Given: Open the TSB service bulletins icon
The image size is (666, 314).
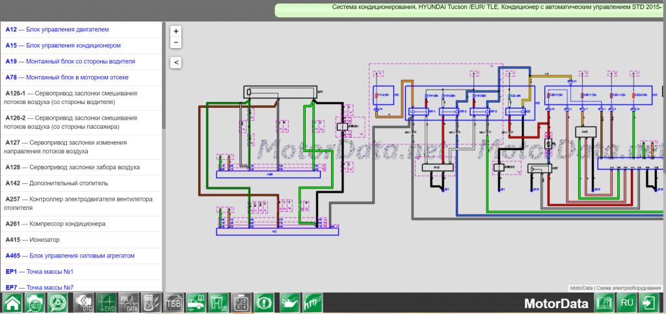Looking at the screenshot, I should [x=173, y=303].
